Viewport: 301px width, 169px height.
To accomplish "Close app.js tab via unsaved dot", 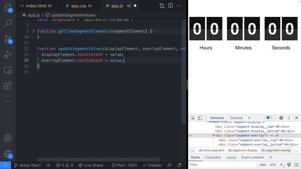I will coord(135,6).
